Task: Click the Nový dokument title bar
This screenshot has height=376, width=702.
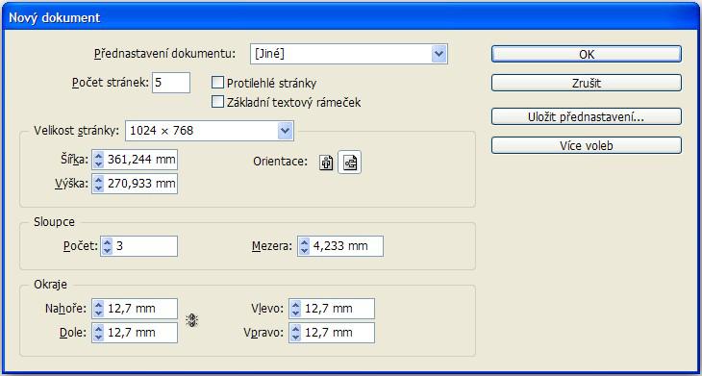Action: [x=351, y=17]
